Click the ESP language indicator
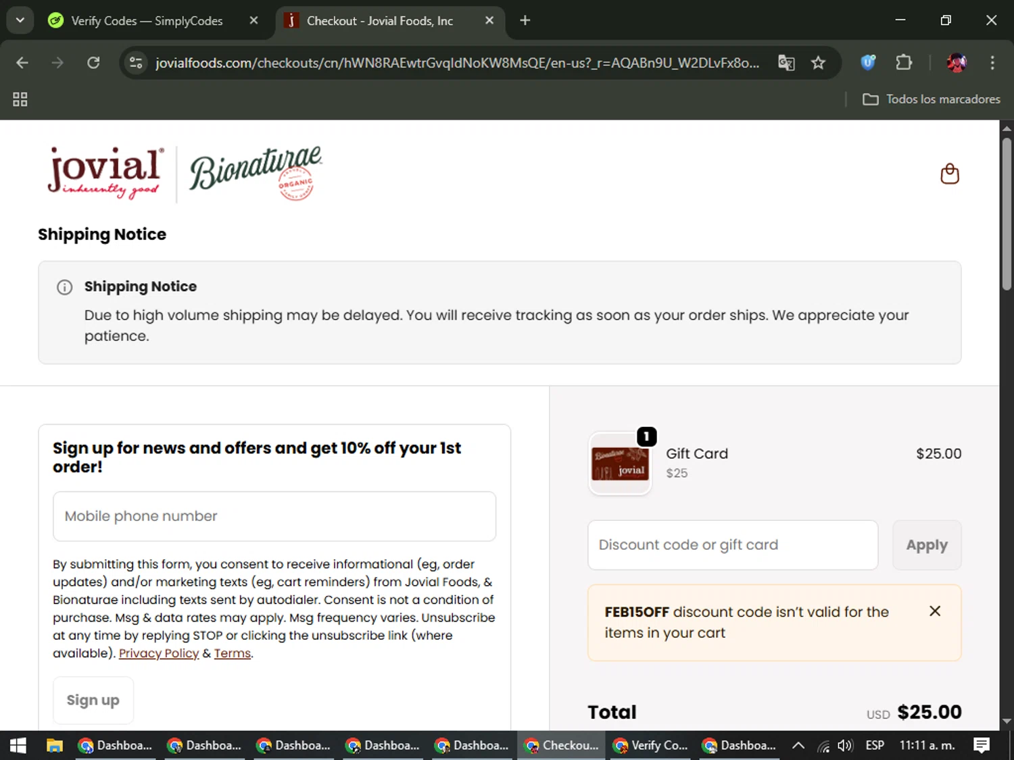 point(875,745)
